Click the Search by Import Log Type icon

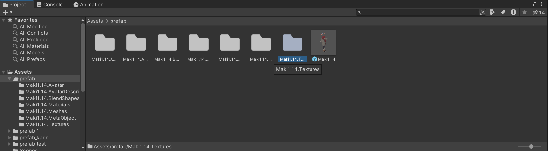point(513,12)
